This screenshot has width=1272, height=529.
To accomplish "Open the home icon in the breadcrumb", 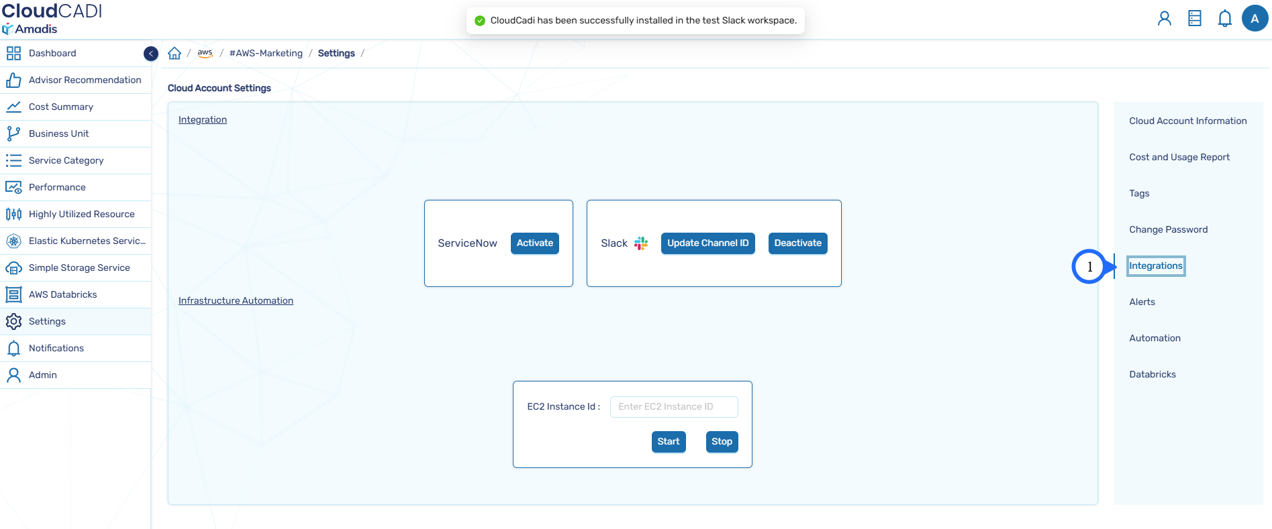I will point(174,52).
